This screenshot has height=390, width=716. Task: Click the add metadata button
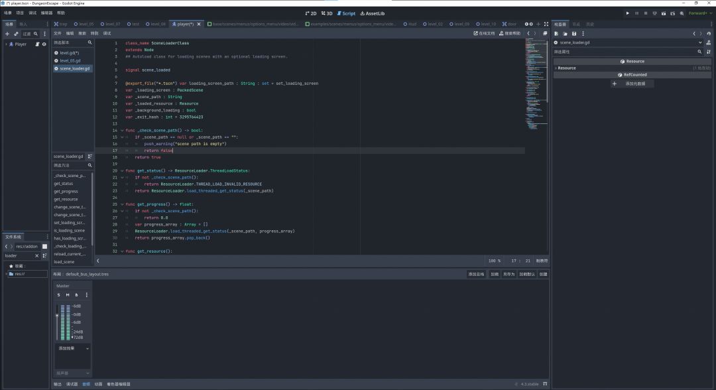pyautogui.click(x=632, y=84)
